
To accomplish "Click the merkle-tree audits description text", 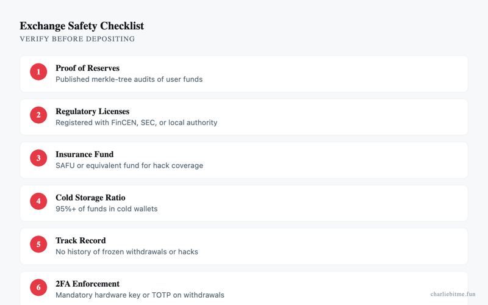I will [129, 79].
